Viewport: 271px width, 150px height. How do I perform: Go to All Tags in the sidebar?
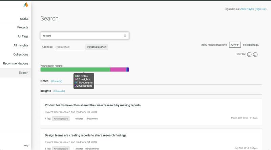(23, 36)
